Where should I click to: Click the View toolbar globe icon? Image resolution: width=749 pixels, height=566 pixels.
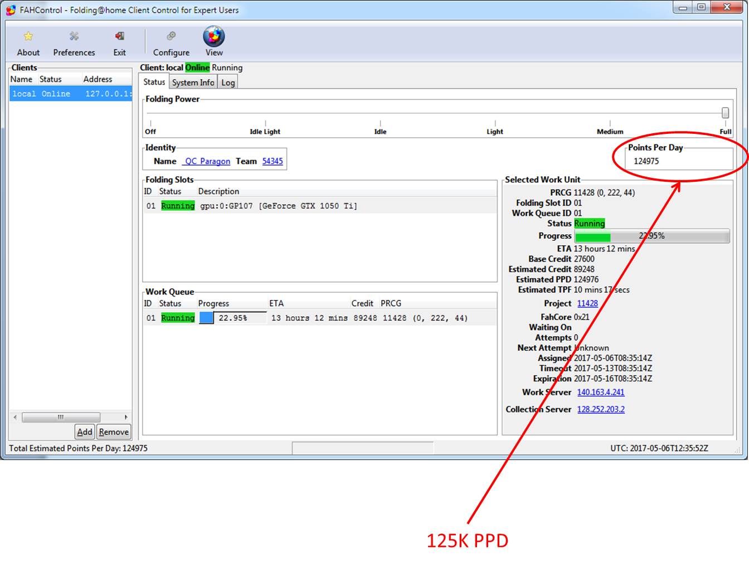click(213, 38)
